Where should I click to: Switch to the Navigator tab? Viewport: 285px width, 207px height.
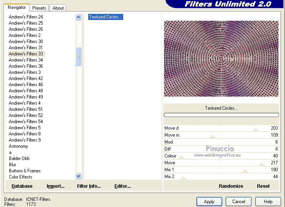tap(17, 7)
